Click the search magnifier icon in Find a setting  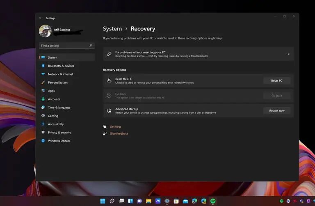tap(91, 46)
